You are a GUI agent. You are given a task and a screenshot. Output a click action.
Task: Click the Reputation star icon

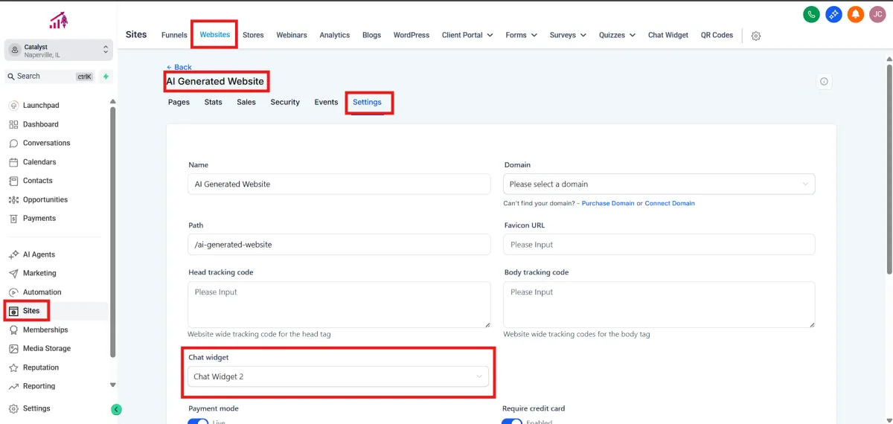13,367
